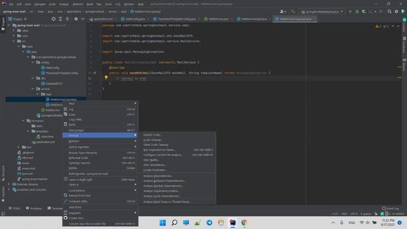Viewport: 407px width, 229px height.
Task: Switch to application.yml editor tab
Action: 103,19
